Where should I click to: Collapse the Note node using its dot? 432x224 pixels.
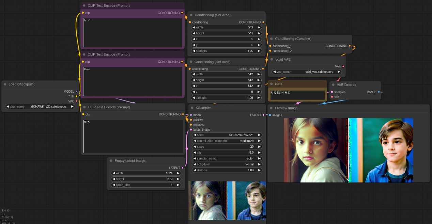[x=272, y=84]
